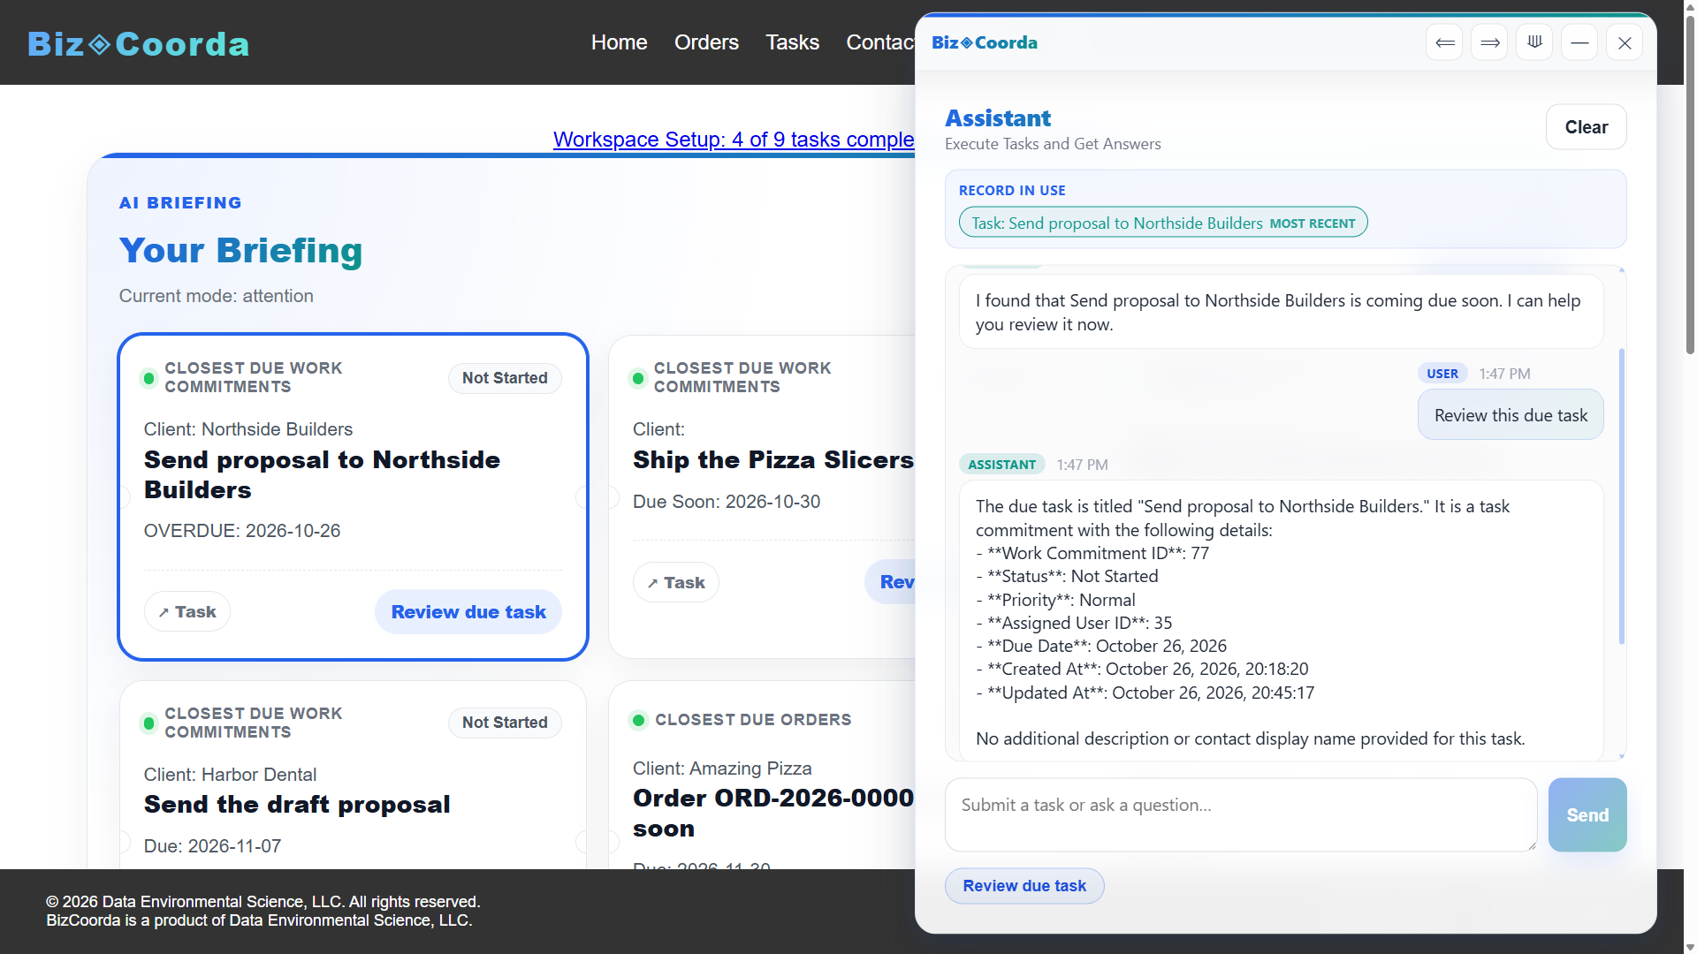
Task: Open Task link on Pizza Slicers card
Action: (676, 583)
